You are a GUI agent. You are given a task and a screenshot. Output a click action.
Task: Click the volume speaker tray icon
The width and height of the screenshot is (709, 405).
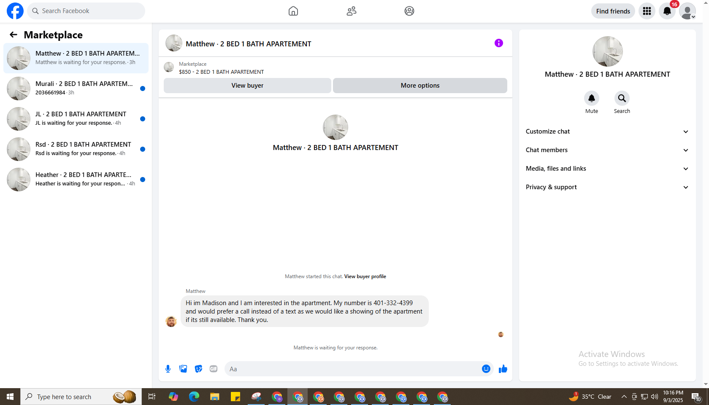click(x=655, y=397)
